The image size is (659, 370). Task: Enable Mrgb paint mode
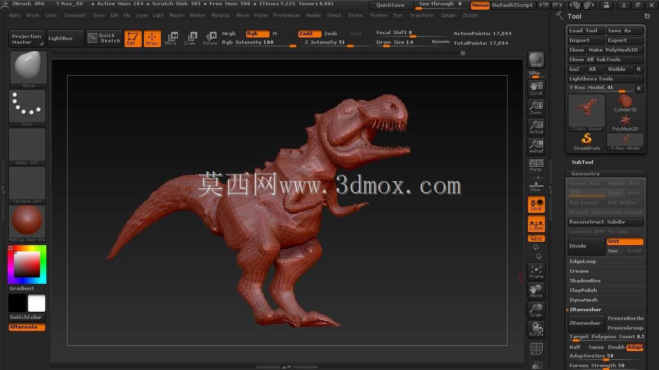click(229, 34)
